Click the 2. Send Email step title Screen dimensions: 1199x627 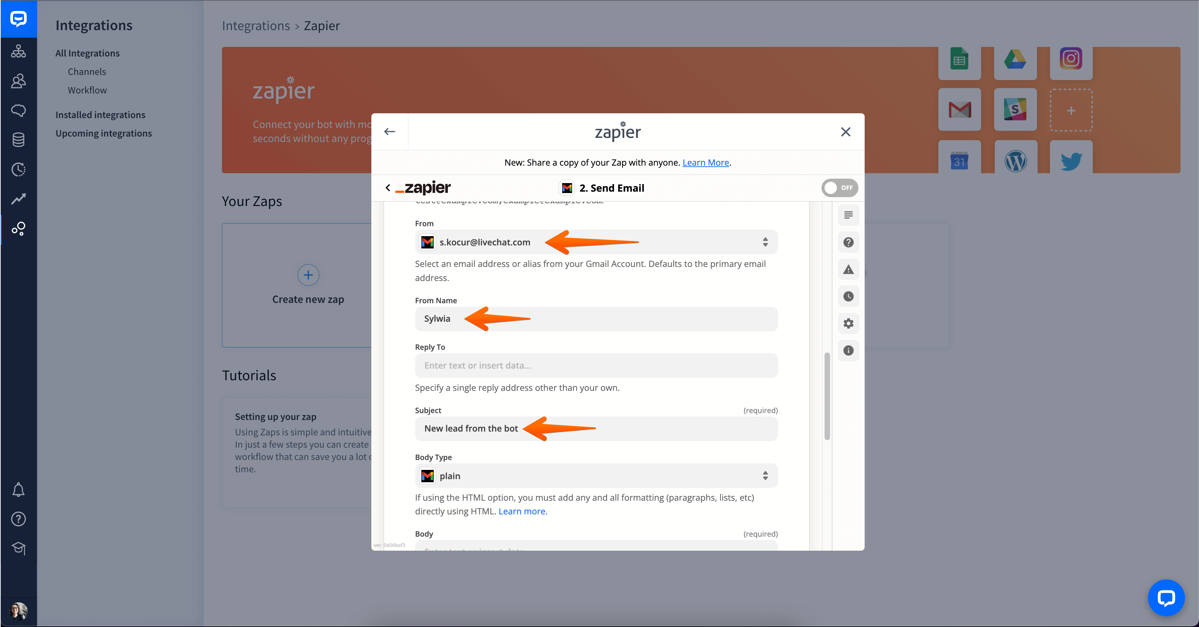tap(611, 188)
